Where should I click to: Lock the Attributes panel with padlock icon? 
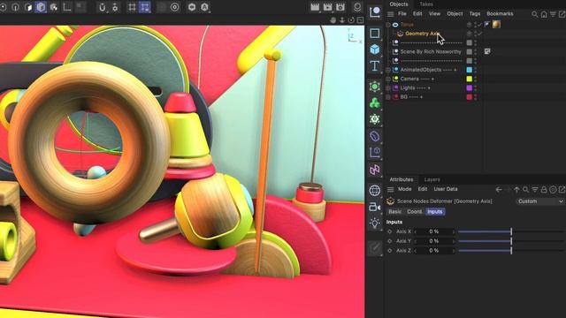[x=544, y=189]
